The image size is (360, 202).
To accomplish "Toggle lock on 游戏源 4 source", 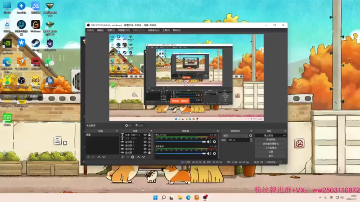I will (149, 142).
